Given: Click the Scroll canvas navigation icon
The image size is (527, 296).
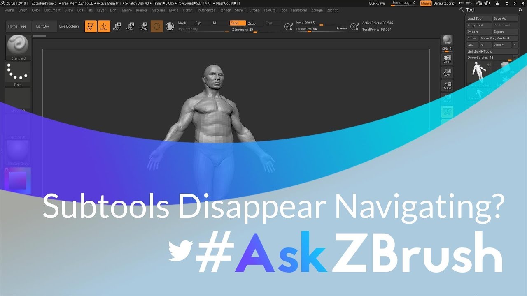Looking at the screenshot, I should (x=447, y=59).
